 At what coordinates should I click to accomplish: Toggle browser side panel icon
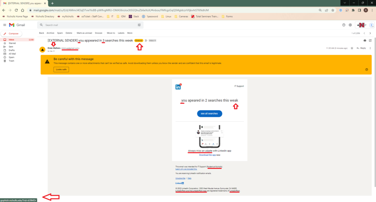359,10
